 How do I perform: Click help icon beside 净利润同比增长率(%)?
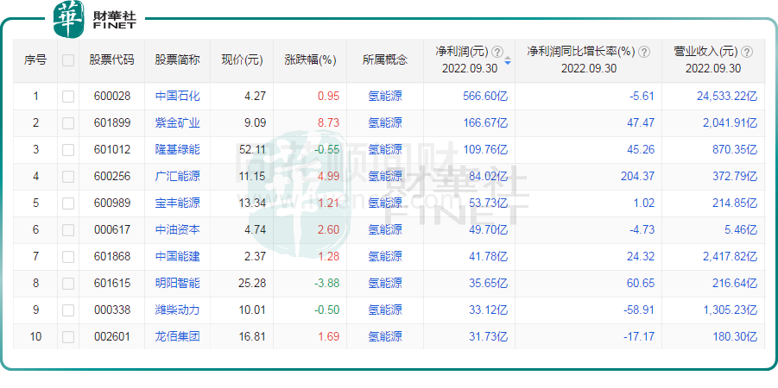pos(644,52)
